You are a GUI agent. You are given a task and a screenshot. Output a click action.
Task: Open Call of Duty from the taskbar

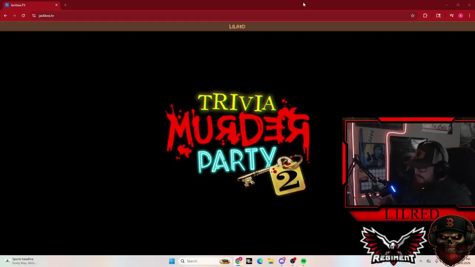[x=249, y=261]
